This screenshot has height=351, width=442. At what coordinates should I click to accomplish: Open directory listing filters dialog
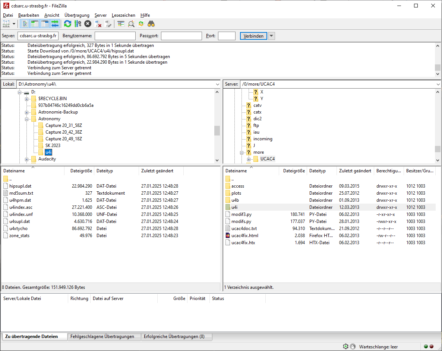(121, 24)
